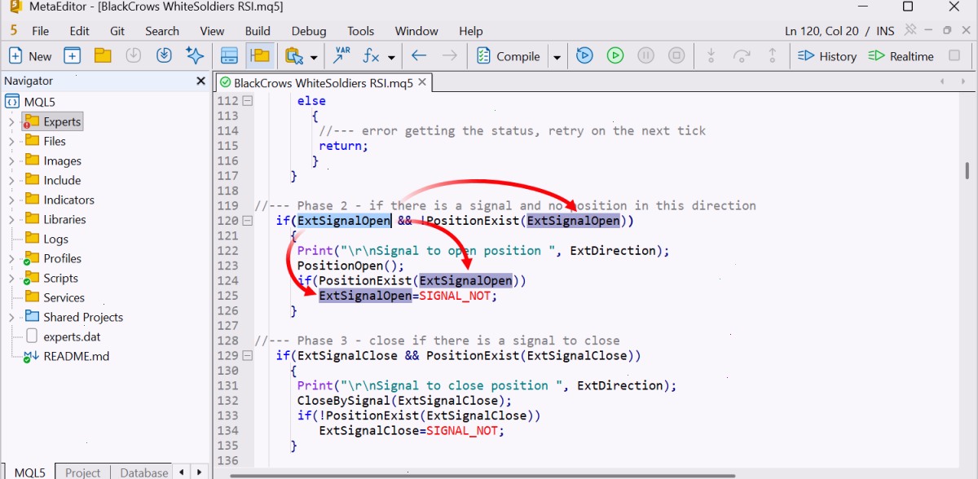The image size is (978, 479).
Task: Navigate back with the left arrow
Action: [x=419, y=56]
